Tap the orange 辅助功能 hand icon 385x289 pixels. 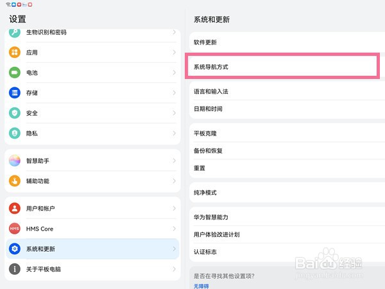click(x=15, y=181)
